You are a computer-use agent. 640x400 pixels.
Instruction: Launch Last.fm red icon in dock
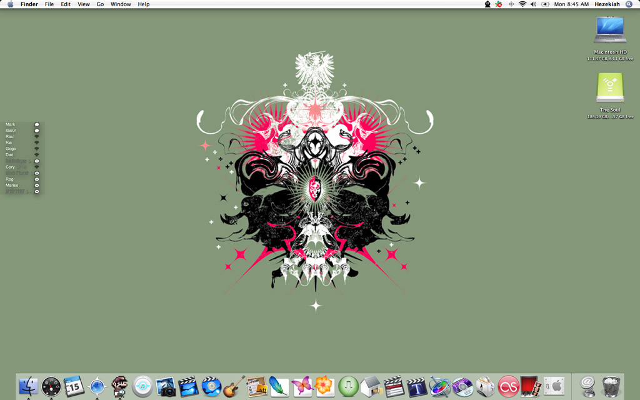pyautogui.click(x=508, y=386)
